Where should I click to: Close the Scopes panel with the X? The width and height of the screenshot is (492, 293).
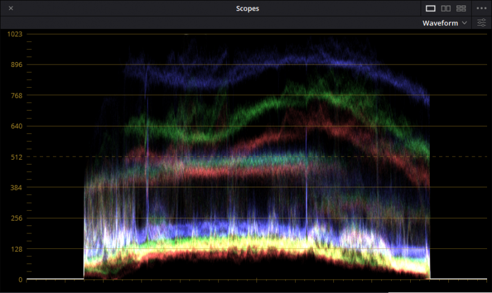point(11,8)
